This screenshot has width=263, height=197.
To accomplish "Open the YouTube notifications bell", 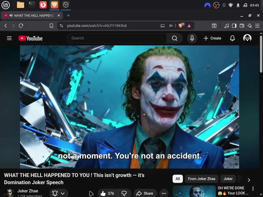I will coord(232,38).
